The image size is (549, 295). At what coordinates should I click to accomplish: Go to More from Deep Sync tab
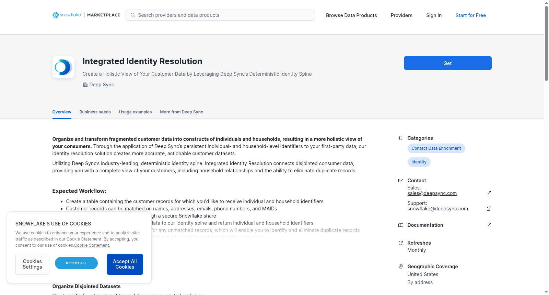tap(182, 112)
